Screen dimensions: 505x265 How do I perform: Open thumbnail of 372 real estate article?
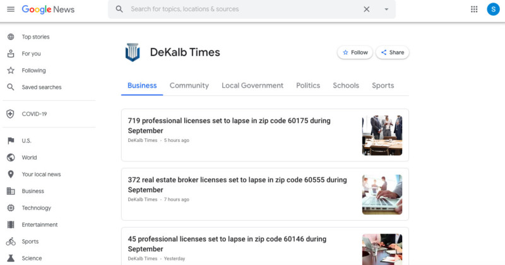point(382,194)
